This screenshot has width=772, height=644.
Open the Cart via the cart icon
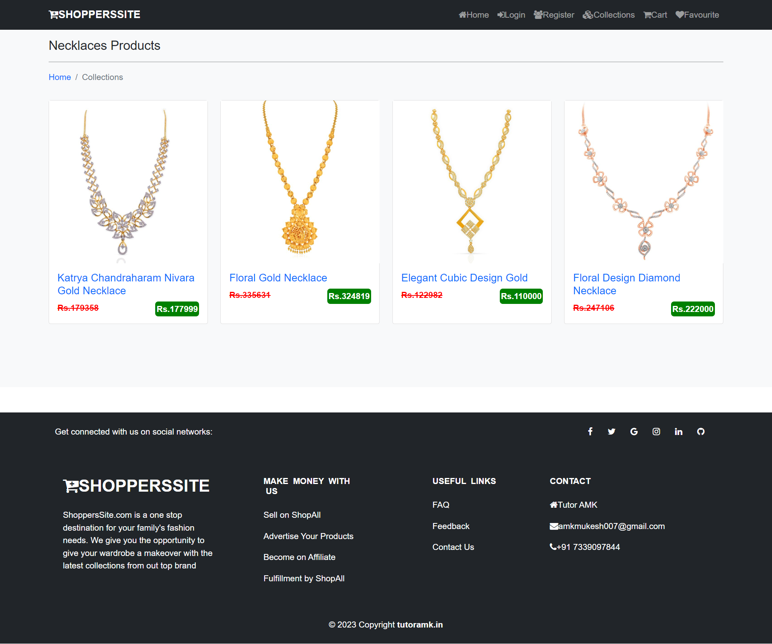pyautogui.click(x=655, y=15)
